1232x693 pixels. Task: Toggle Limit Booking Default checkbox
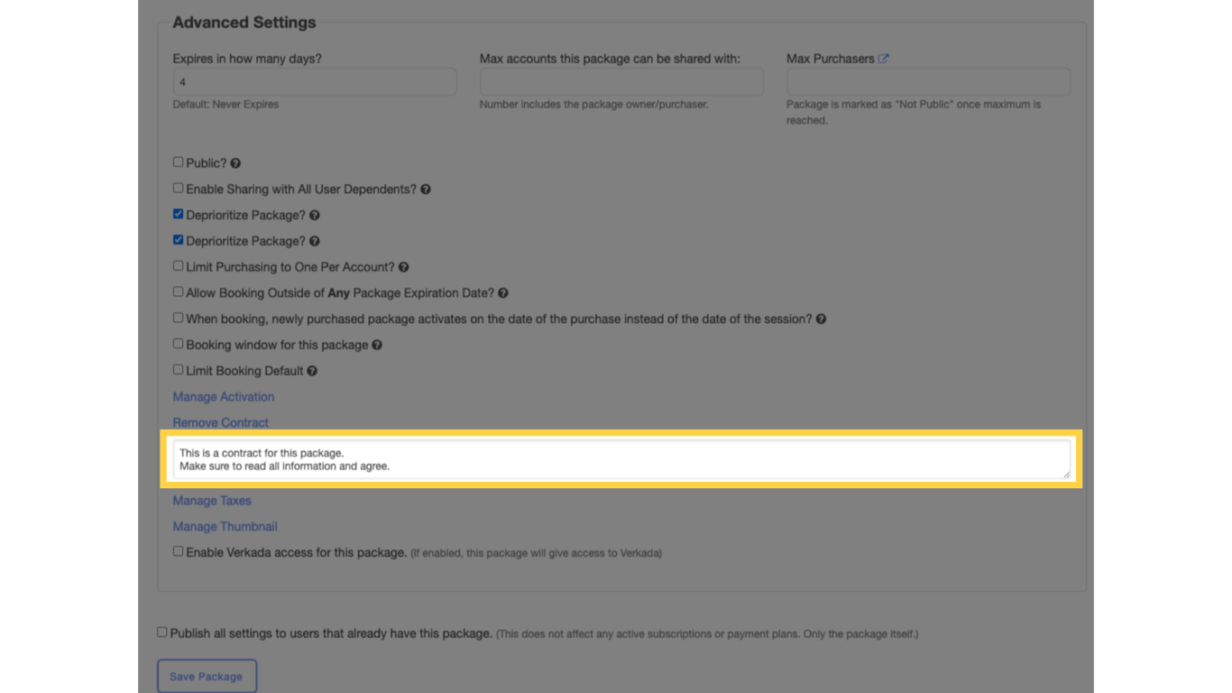coord(178,370)
